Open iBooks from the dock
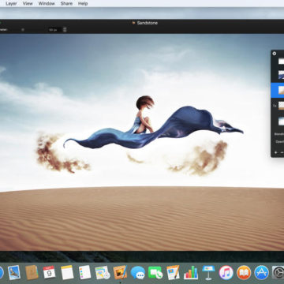 244,272
